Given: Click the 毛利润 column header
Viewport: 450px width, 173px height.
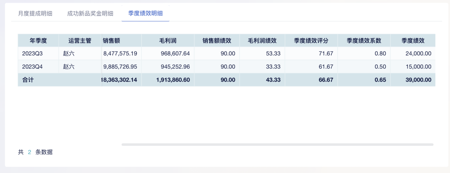Looking at the screenshot, I should [168, 40].
